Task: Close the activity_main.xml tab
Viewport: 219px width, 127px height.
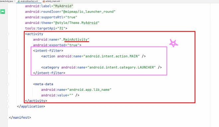Action: 62,1
